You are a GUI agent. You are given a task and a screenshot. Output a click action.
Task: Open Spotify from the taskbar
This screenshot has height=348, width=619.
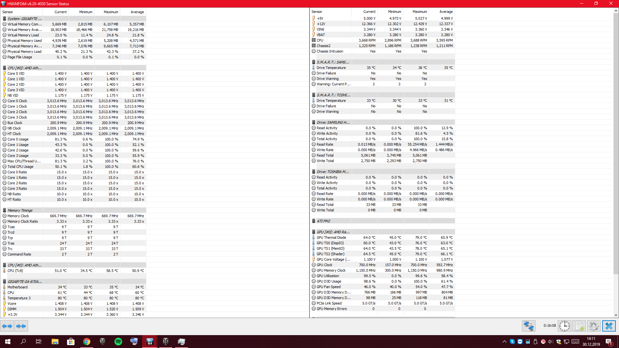[118, 342]
